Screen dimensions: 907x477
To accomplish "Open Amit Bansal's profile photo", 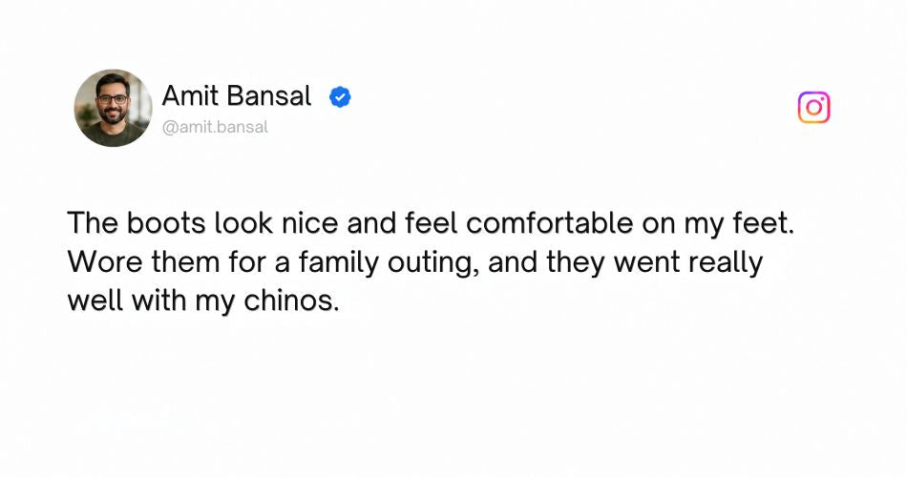I will click(x=113, y=108).
